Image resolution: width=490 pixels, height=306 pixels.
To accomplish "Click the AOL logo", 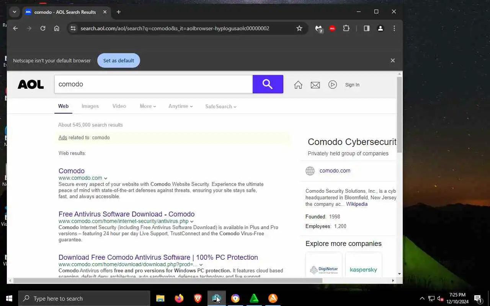I will tap(31, 85).
